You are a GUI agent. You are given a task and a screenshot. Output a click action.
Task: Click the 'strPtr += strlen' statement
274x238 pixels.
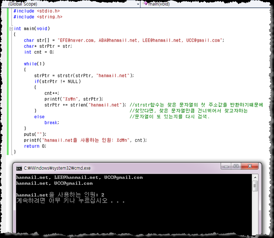click(x=85, y=105)
